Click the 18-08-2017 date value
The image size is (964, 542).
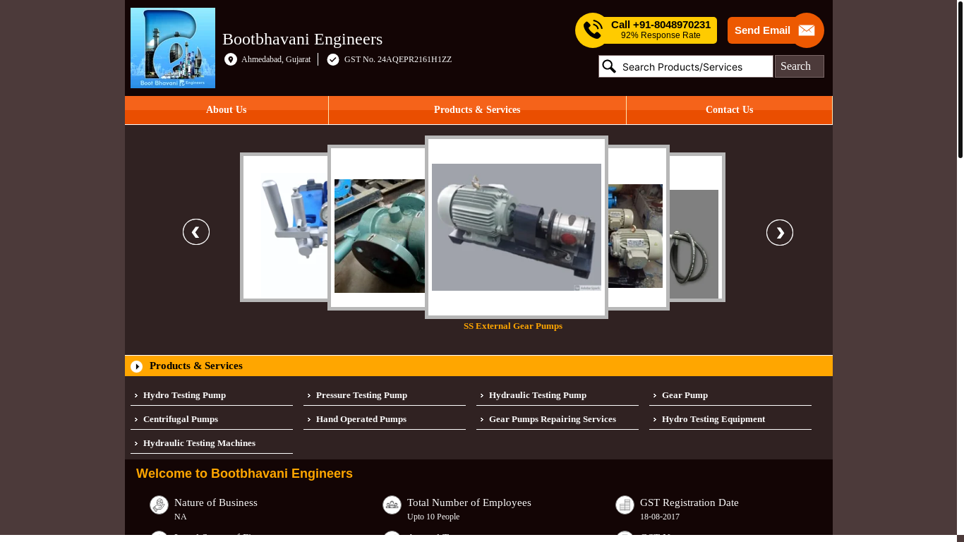pos(660,517)
